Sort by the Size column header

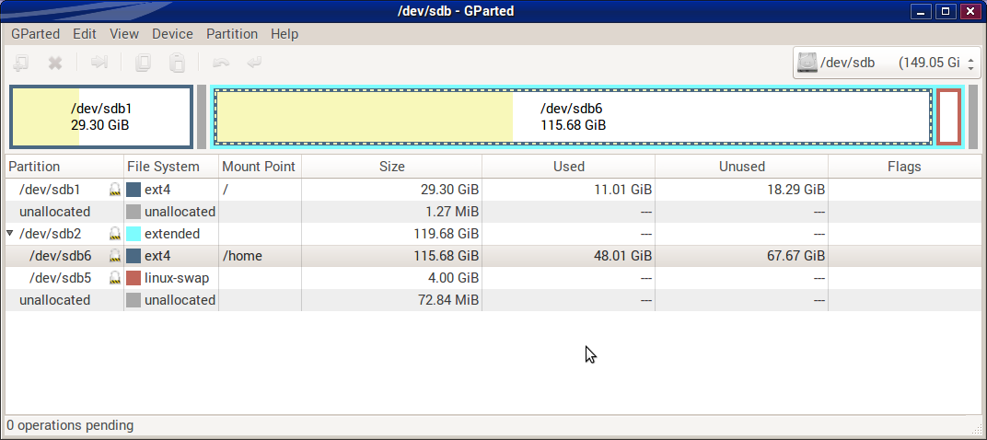(x=391, y=167)
